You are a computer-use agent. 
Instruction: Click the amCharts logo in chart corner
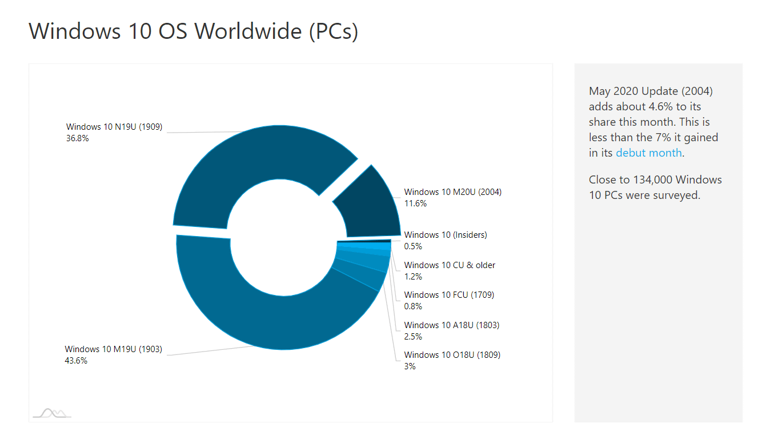click(52, 413)
